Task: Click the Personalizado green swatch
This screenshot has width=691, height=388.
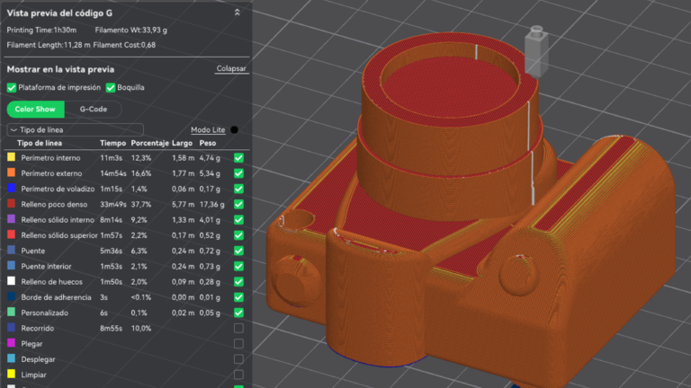Action: coord(12,312)
